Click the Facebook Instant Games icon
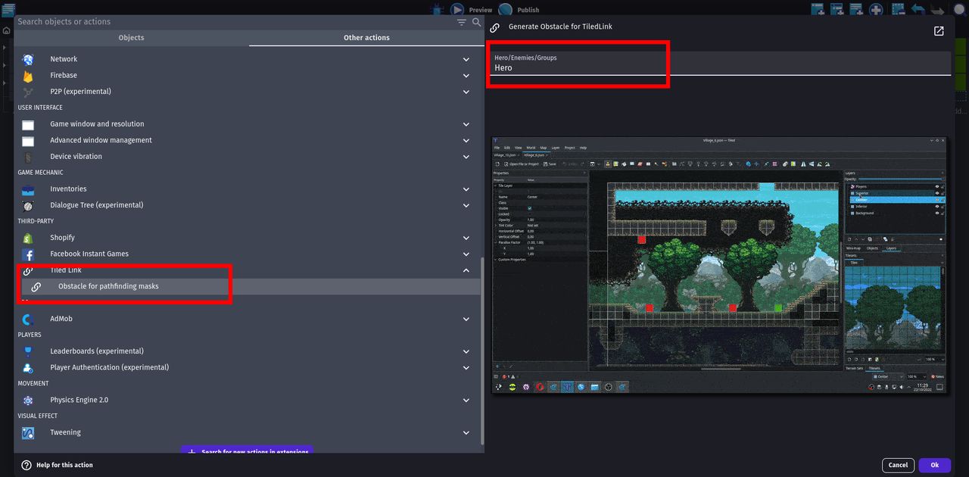Screen dimensions: 969x477 [x=28, y=254]
